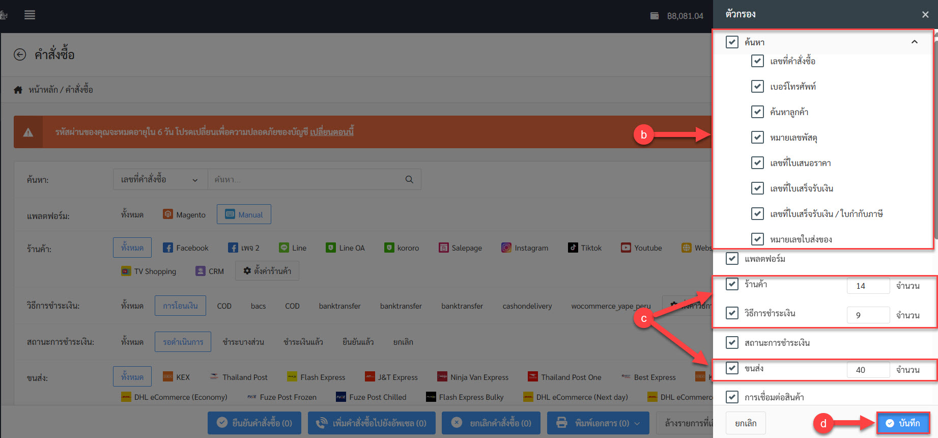This screenshot has height=438, width=938.
Task: Click the บันทึก save button
Action: 903,423
